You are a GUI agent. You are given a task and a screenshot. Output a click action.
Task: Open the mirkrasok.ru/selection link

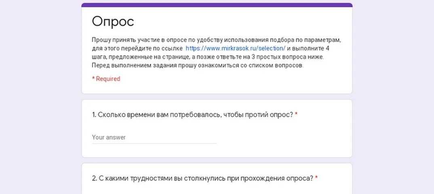[235, 48]
